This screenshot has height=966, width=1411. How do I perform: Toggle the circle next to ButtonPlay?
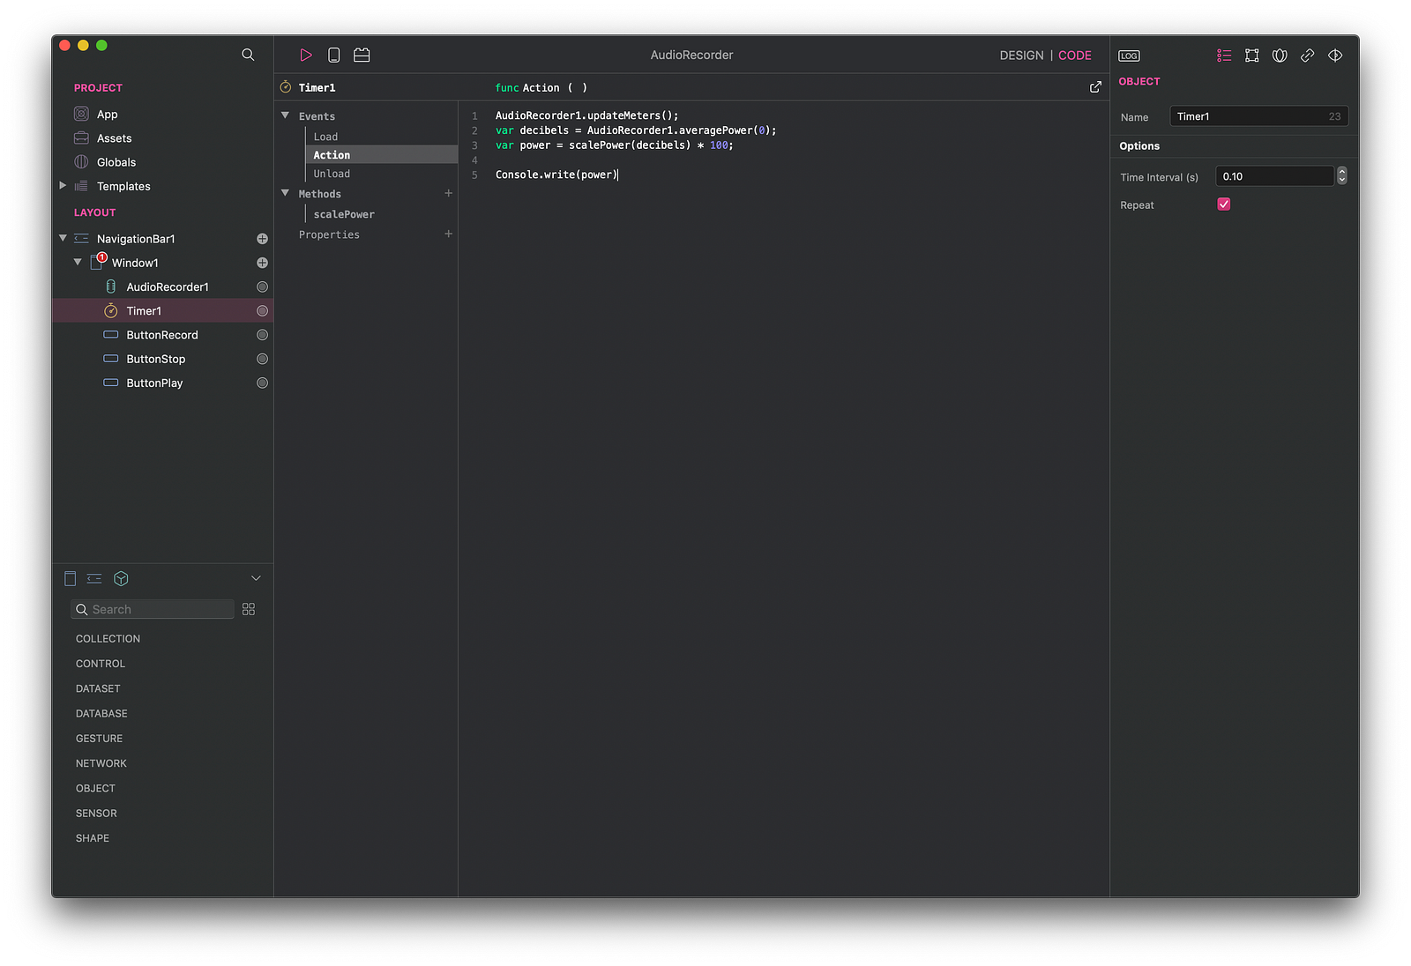(262, 383)
